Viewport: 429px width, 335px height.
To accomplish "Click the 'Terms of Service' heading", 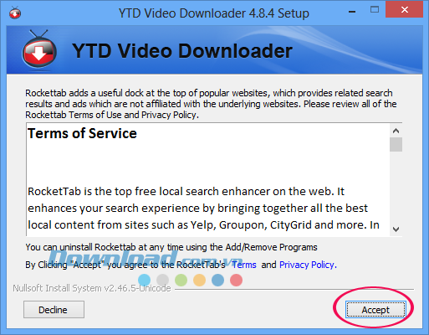I will 82,133.
